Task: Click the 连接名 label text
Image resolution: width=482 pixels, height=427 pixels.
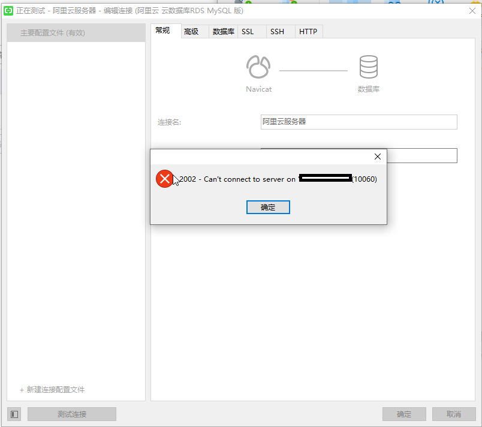Action: [170, 122]
